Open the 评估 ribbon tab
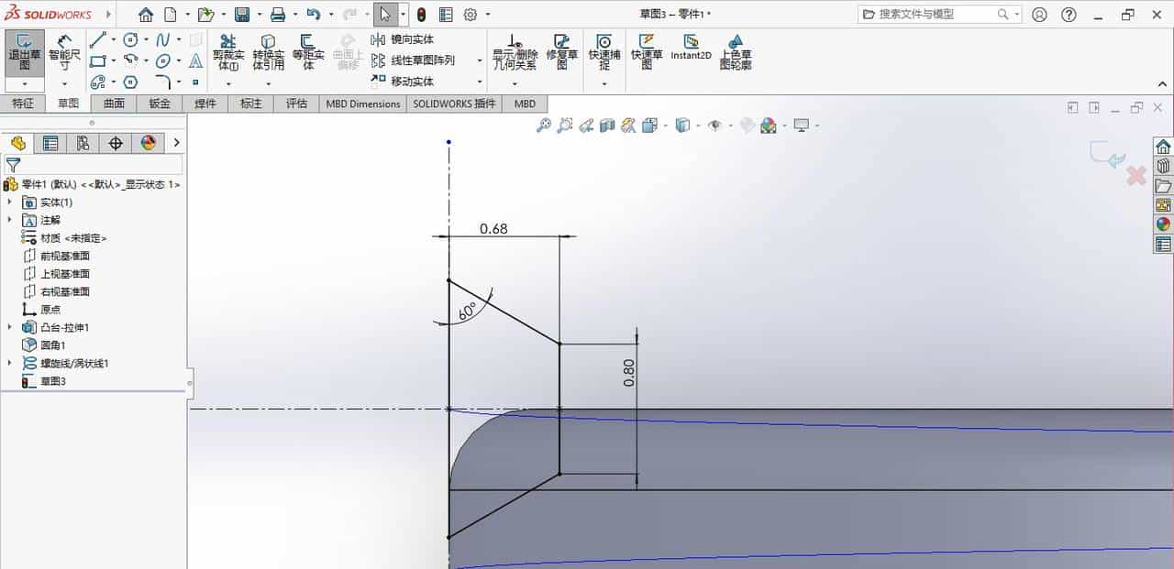 pyautogui.click(x=296, y=104)
